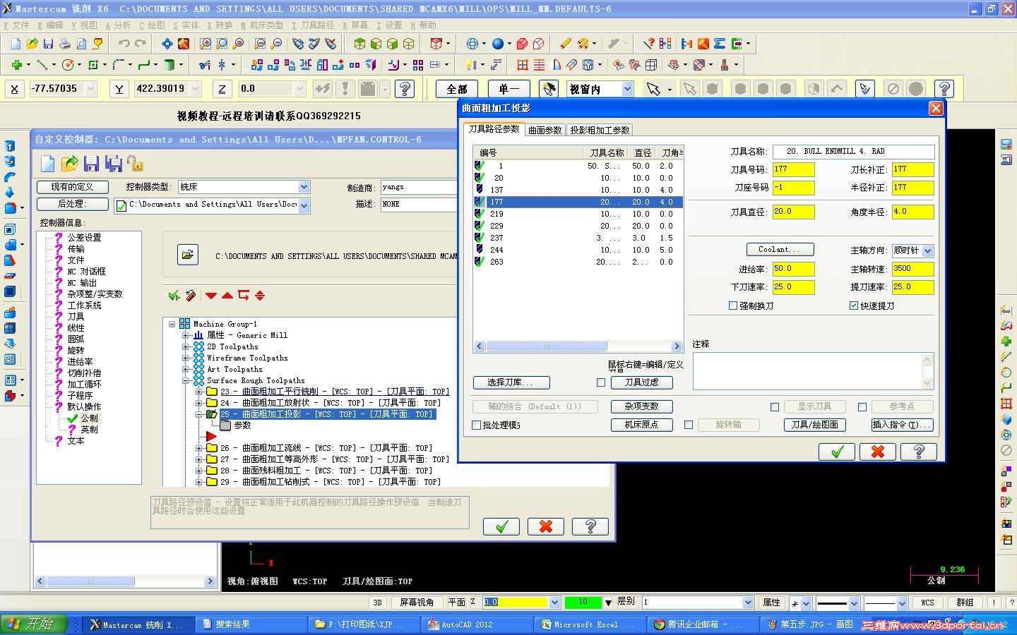
Task: Click the green color swatch showing 10
Action: point(583,603)
